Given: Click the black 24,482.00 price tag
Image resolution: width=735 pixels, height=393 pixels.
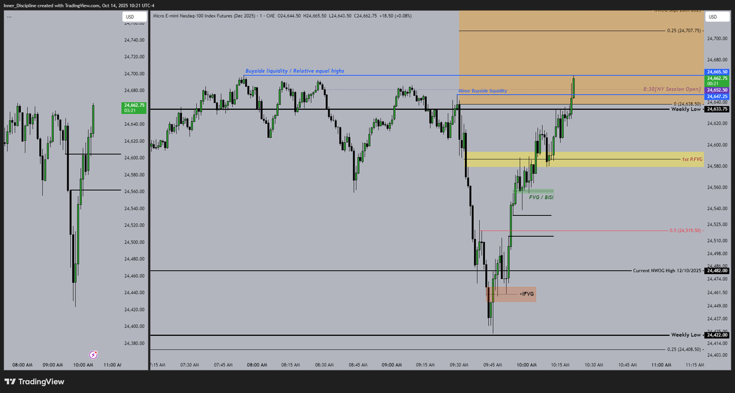Looking at the screenshot, I should point(717,270).
